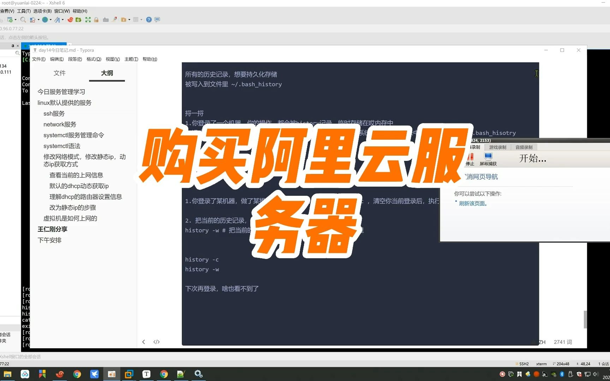
Task: Open Typora 编辑(E) menu
Action: (57, 59)
